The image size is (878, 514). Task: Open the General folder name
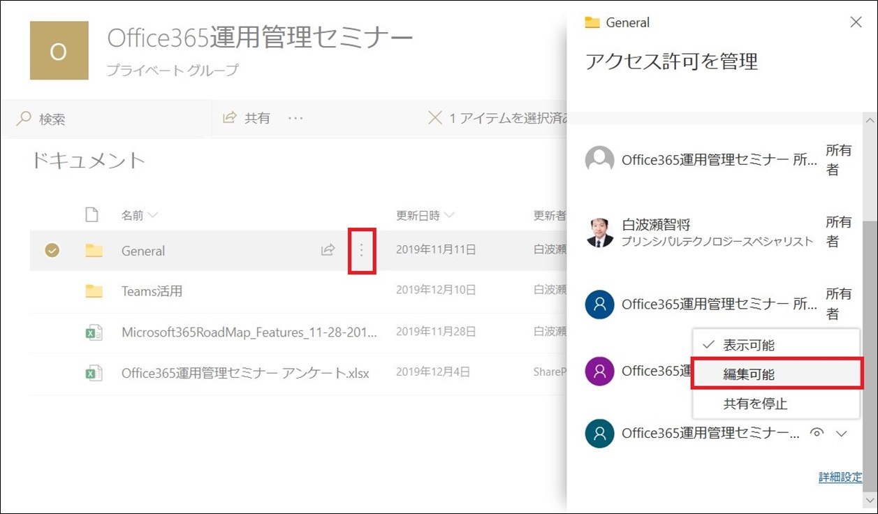(143, 251)
